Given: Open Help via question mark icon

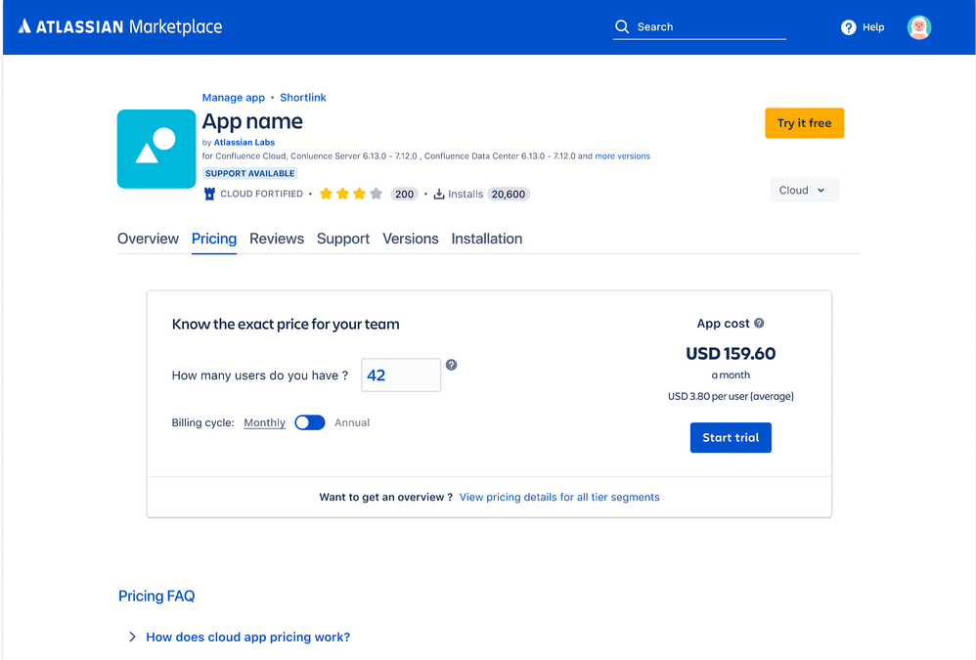Looking at the screenshot, I should tap(848, 27).
